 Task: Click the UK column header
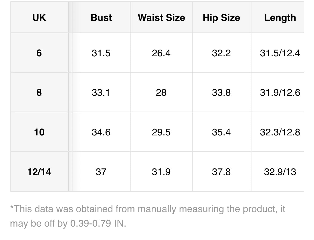[x=39, y=18]
